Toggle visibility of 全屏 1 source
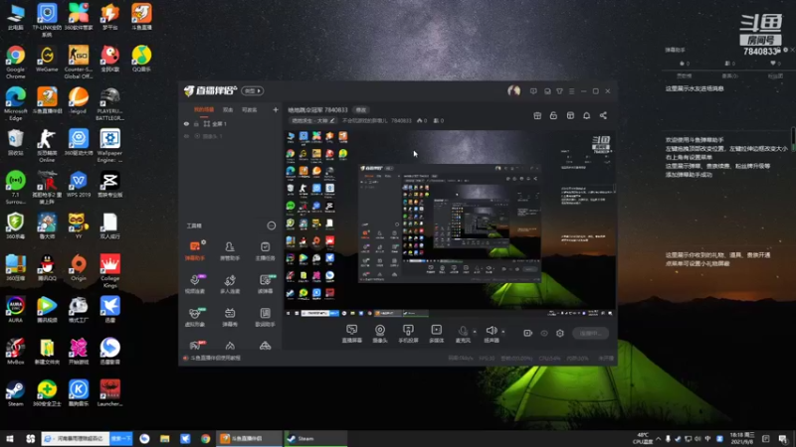 (x=186, y=123)
